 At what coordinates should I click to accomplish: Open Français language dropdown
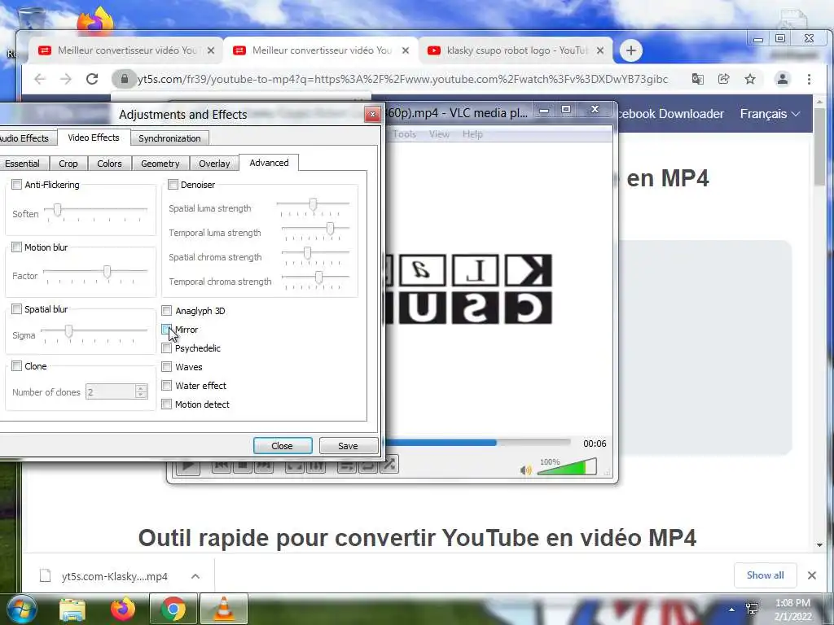click(770, 114)
